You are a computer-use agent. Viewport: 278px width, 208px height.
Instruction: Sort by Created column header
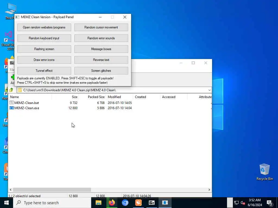click(147, 97)
